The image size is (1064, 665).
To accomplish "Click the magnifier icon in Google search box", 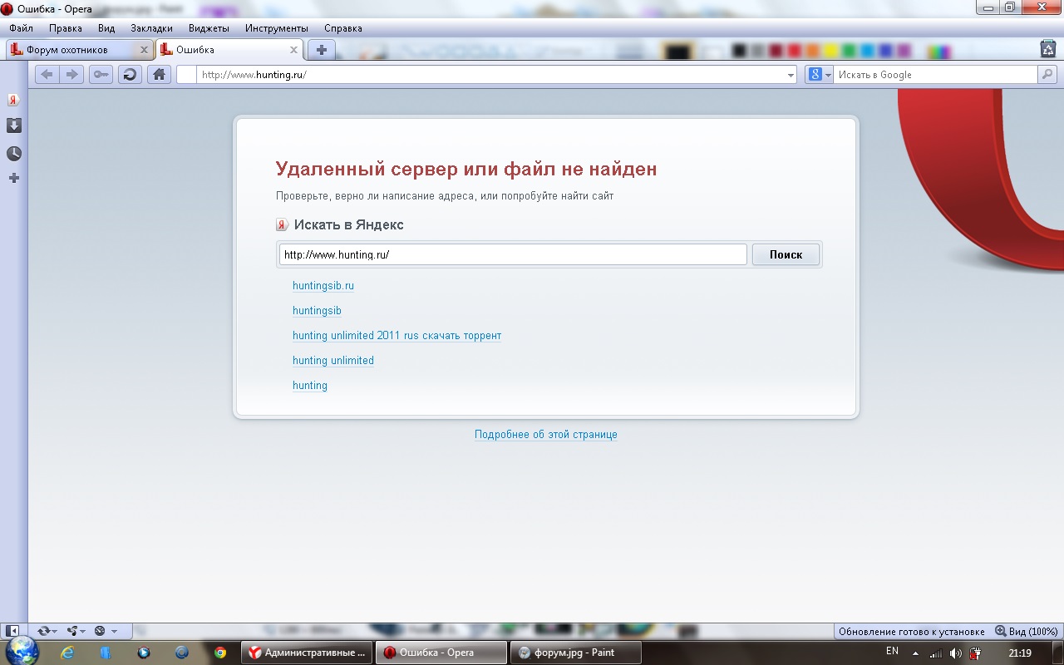I will click(x=1047, y=75).
